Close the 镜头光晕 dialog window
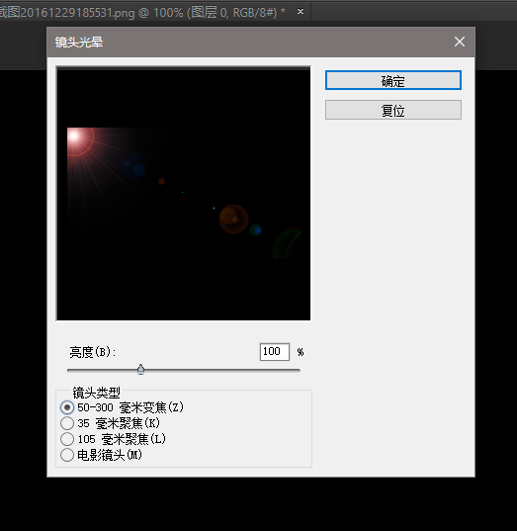The image size is (517, 531). point(460,42)
